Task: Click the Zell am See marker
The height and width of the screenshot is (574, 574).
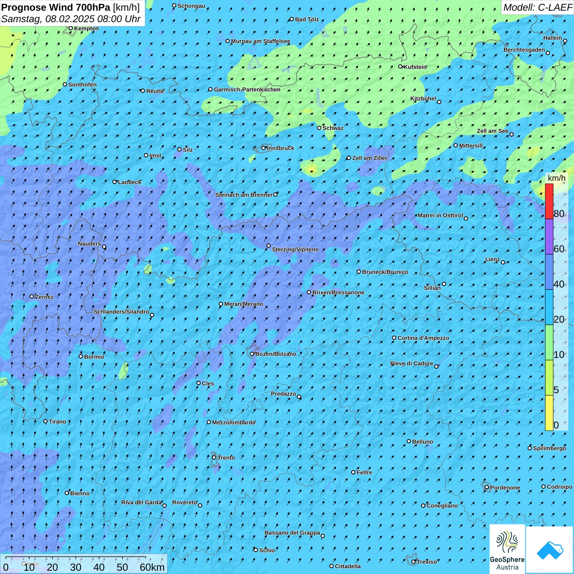Action: [511, 134]
